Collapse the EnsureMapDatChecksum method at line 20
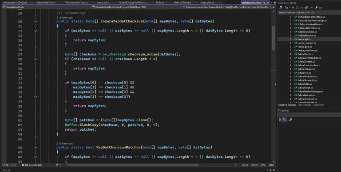The image size is (341, 172). pos(36,21)
